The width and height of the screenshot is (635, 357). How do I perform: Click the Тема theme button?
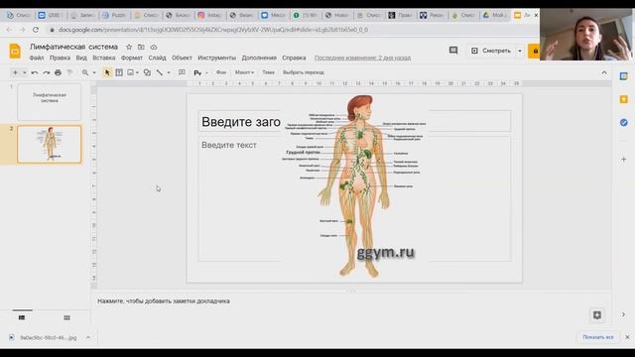pyautogui.click(x=268, y=72)
